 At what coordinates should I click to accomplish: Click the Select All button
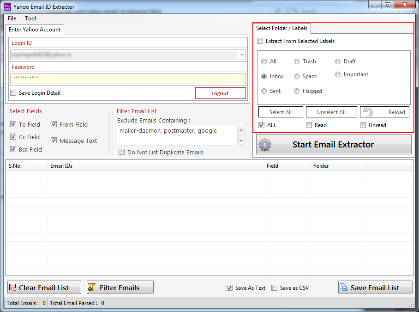(x=281, y=112)
